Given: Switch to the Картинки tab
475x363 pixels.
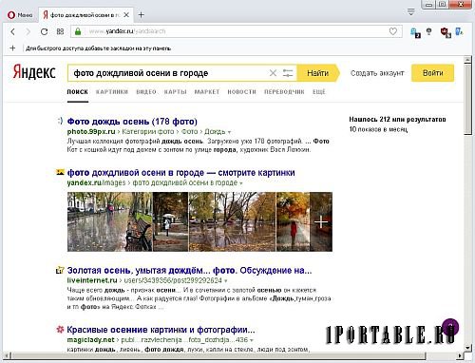Looking at the screenshot, I should coord(112,92).
